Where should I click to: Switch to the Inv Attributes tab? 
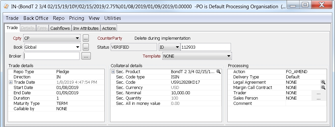click(x=86, y=28)
